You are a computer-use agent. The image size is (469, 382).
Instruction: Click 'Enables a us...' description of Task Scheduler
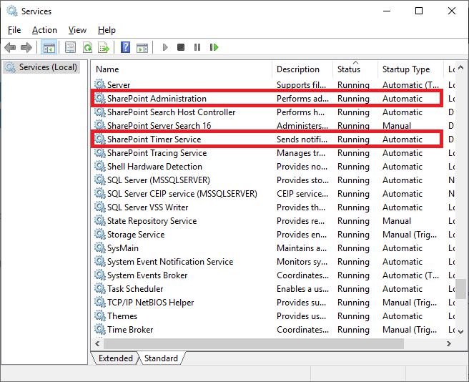click(302, 288)
